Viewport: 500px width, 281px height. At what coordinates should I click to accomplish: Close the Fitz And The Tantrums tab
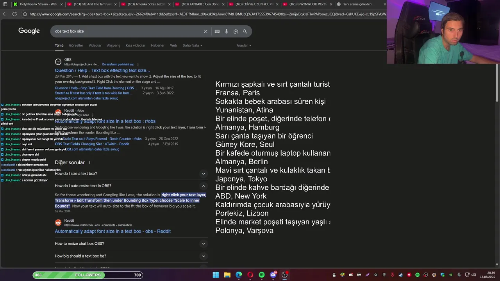tap(116, 4)
